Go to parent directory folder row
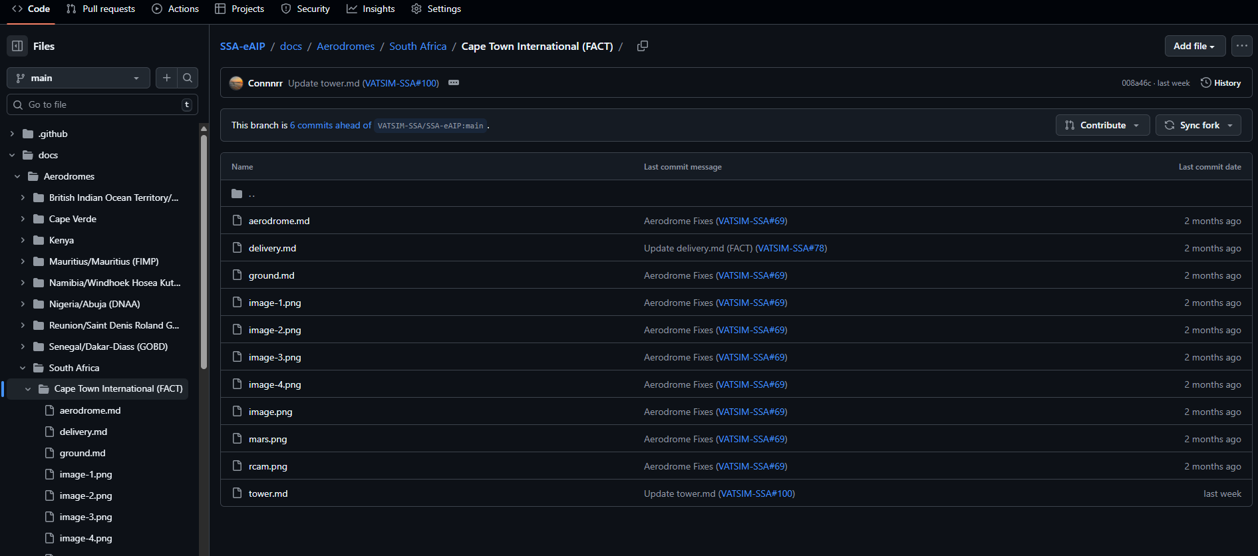Image resolution: width=1258 pixels, height=556 pixels. coord(251,194)
